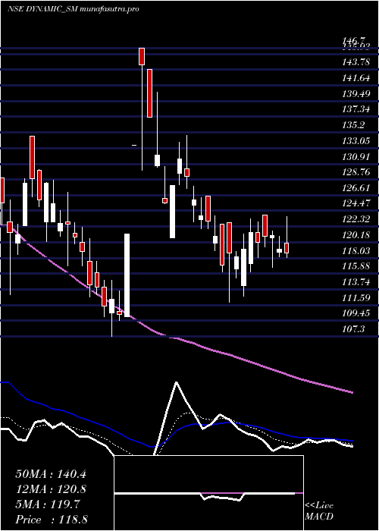Click the 113.74 price axis label
Viewport: 379px width, 531px height.
point(356,281)
